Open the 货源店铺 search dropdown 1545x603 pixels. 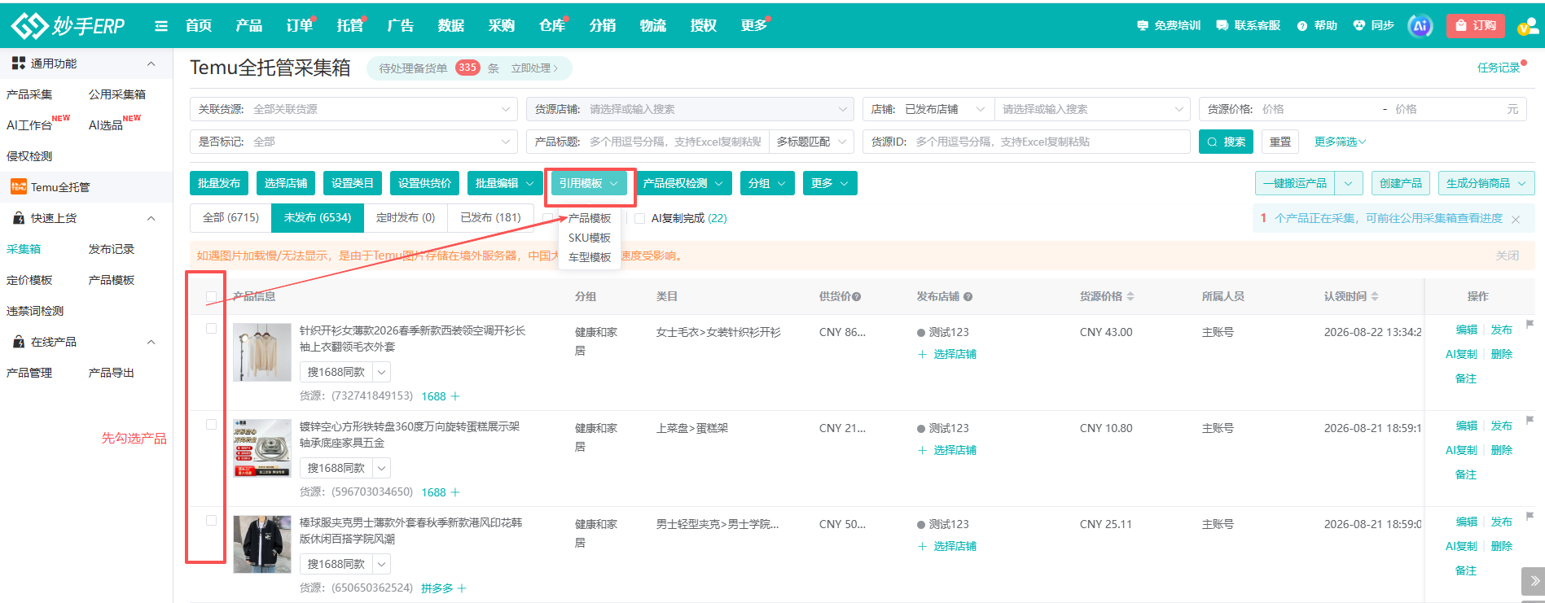pyautogui.click(x=690, y=109)
